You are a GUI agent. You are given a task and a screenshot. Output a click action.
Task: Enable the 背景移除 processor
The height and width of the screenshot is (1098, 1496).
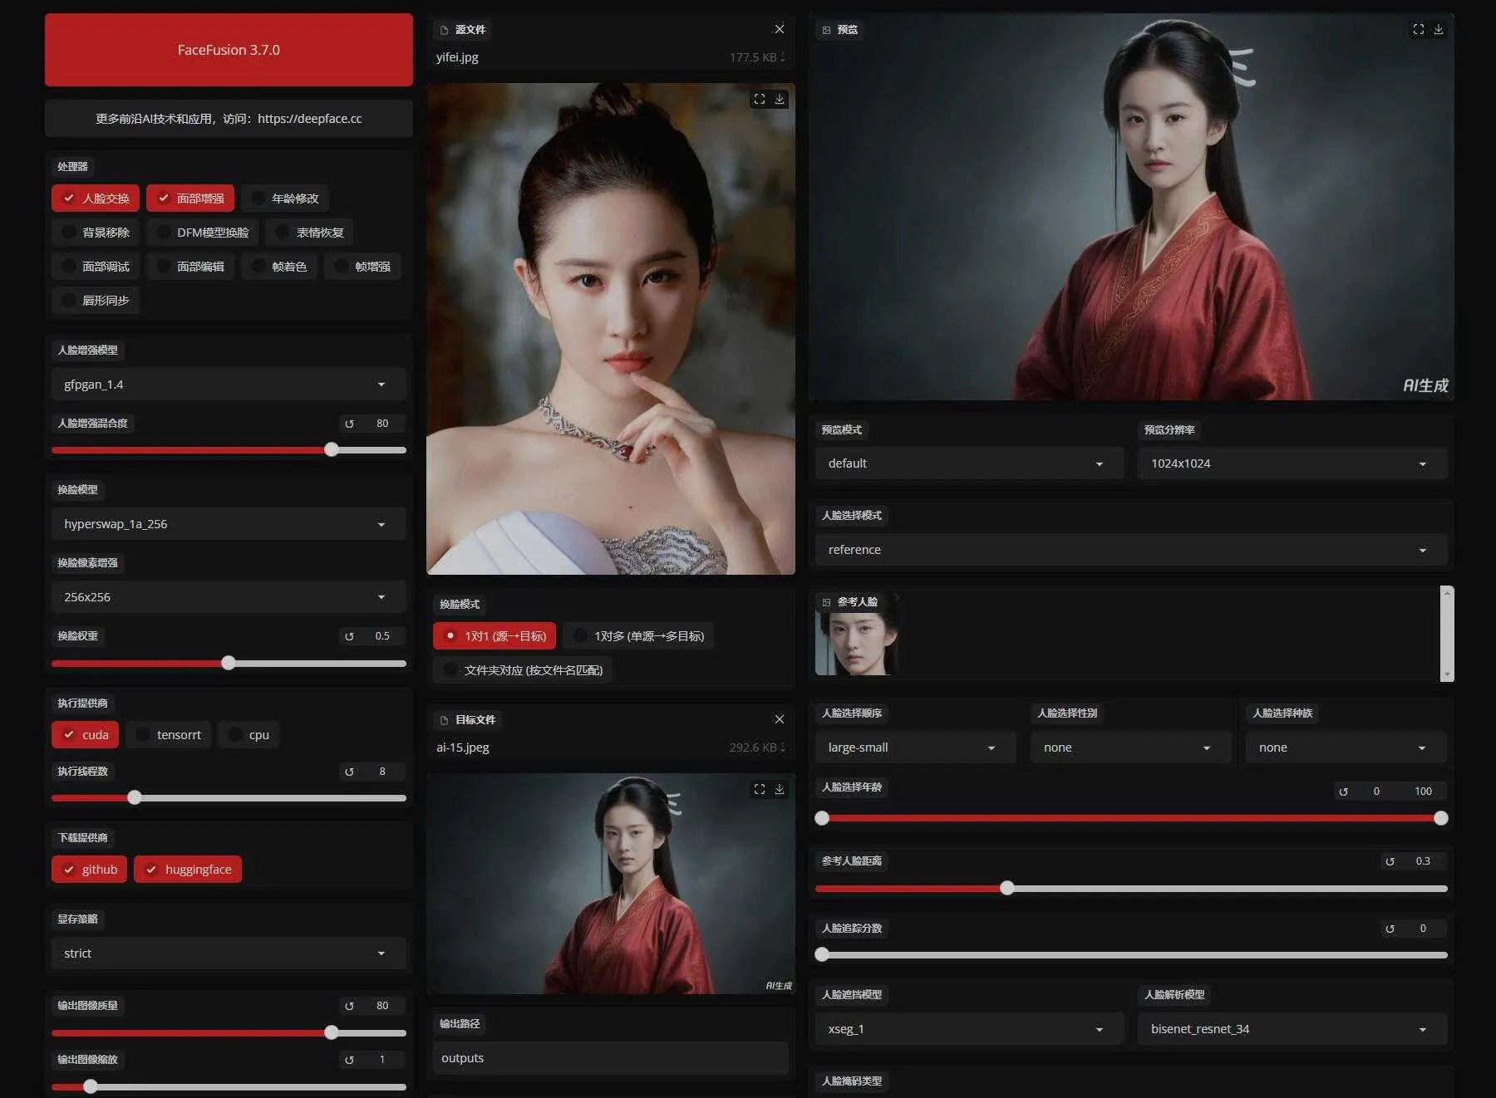pyautogui.click(x=96, y=233)
